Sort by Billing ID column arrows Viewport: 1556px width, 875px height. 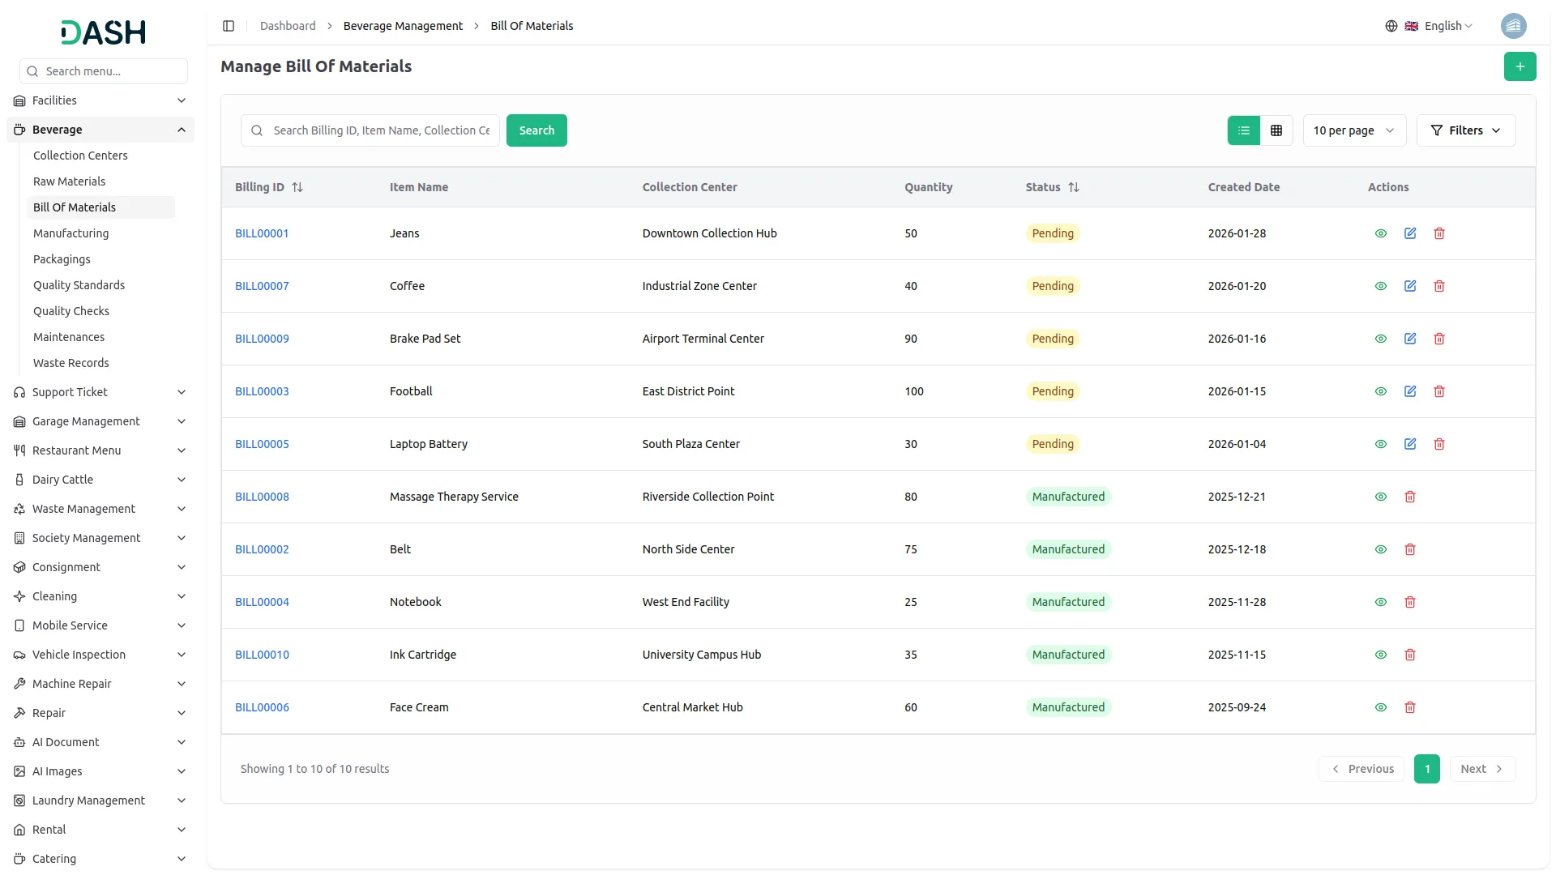click(297, 187)
